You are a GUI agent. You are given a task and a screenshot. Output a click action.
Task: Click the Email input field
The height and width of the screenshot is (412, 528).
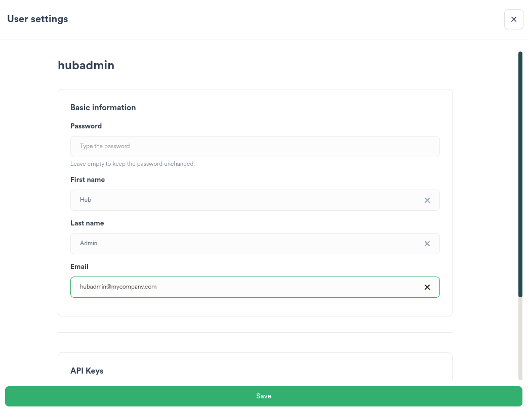coord(228,287)
